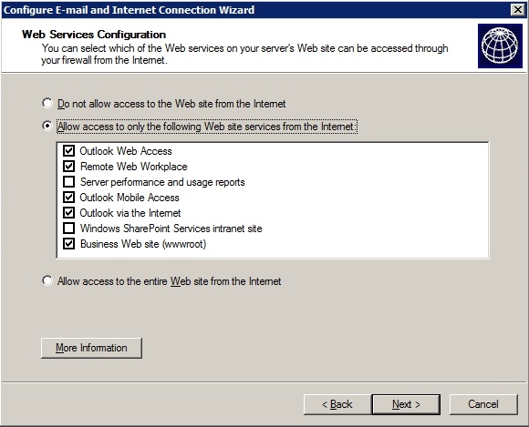Uncheck Outlook Web Access checkbox

click(x=68, y=150)
